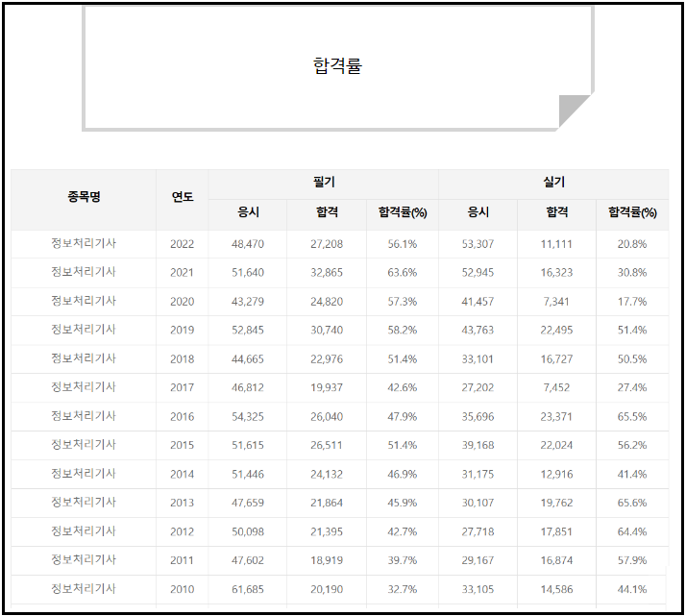Click the 50,098 cell in 2012 row
Screen dimensions: 686x616
(x=248, y=532)
